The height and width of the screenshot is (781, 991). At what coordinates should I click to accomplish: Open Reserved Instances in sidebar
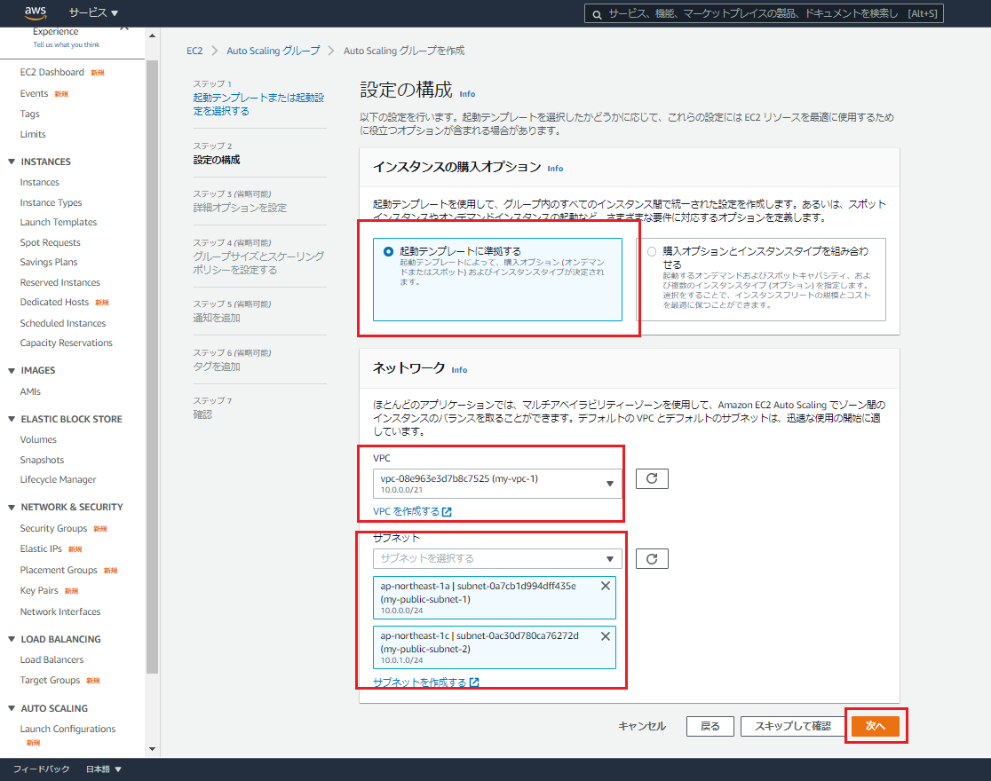(60, 282)
